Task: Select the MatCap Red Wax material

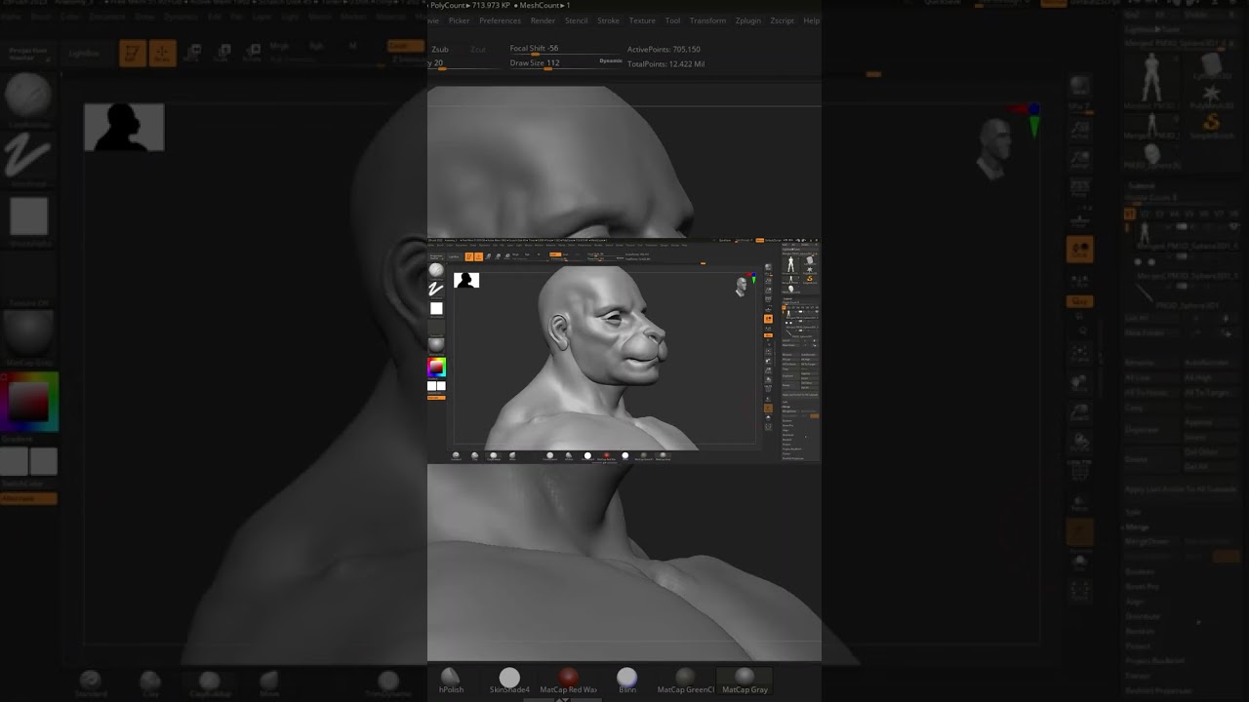Action: pyautogui.click(x=568, y=680)
